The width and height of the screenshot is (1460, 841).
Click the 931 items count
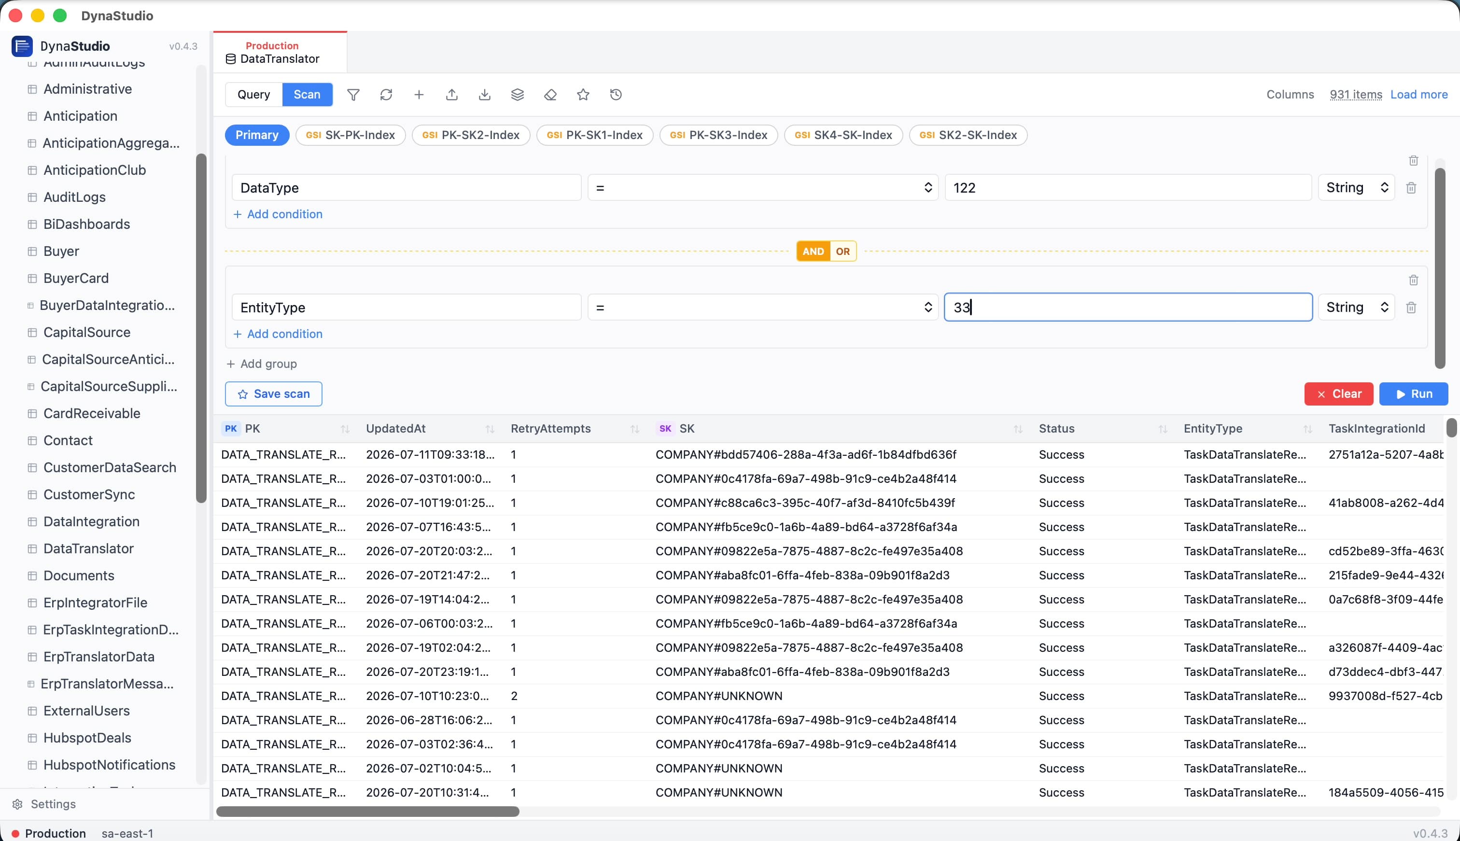[x=1355, y=95]
